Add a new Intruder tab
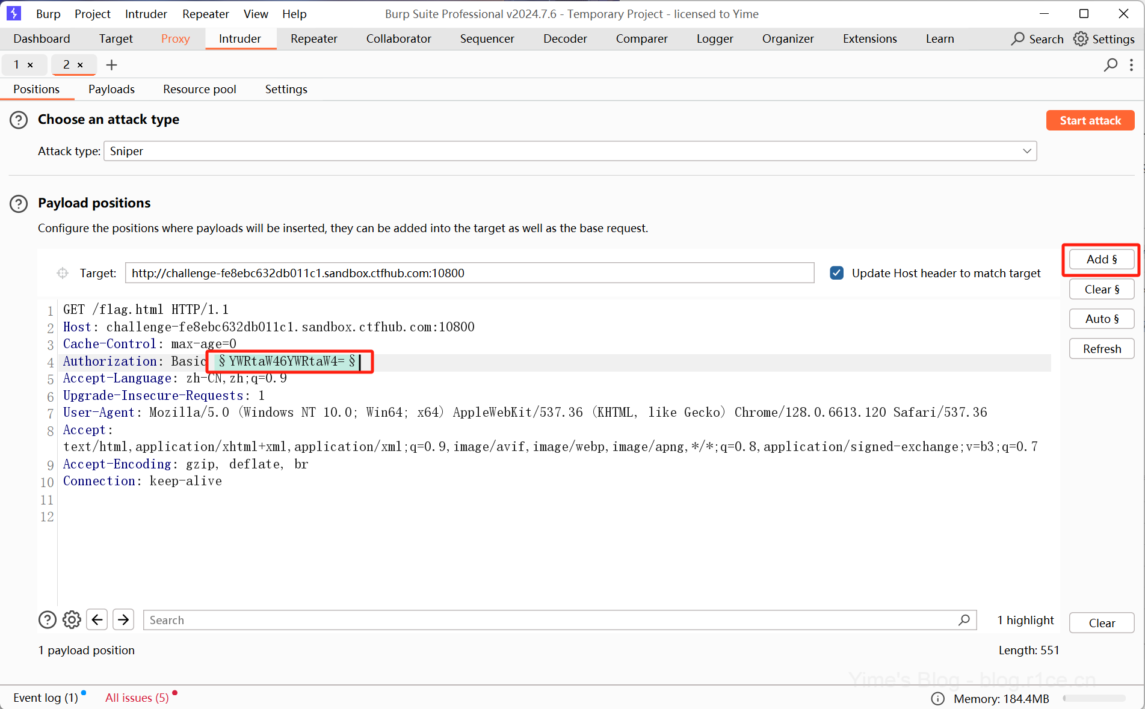 click(111, 65)
